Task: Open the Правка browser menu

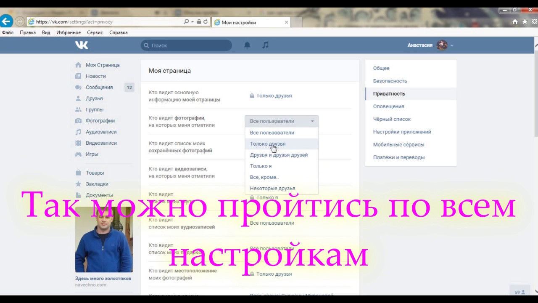Action: pos(28,32)
